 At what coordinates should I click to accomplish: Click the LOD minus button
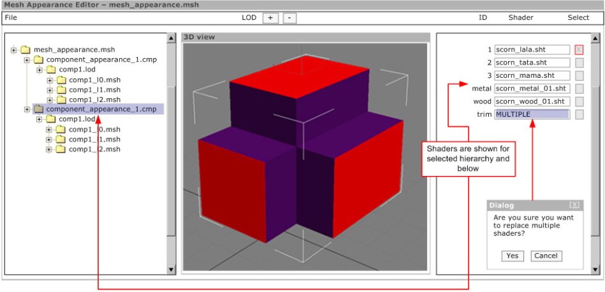(x=289, y=18)
